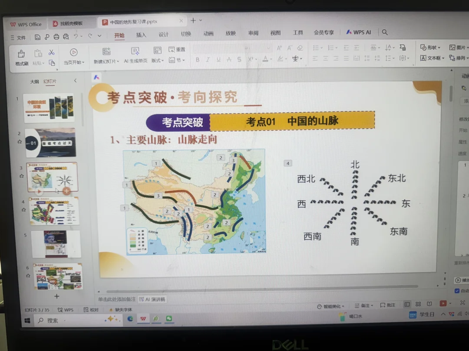Click the 备注 (Notes) button
469x351 pixels.
click(x=365, y=304)
